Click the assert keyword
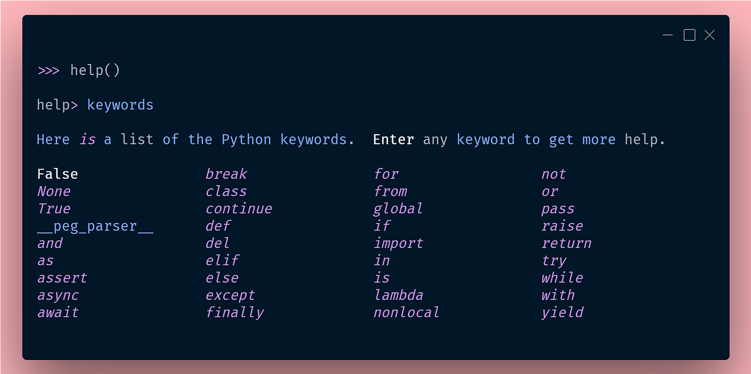751x374 pixels. tap(62, 278)
